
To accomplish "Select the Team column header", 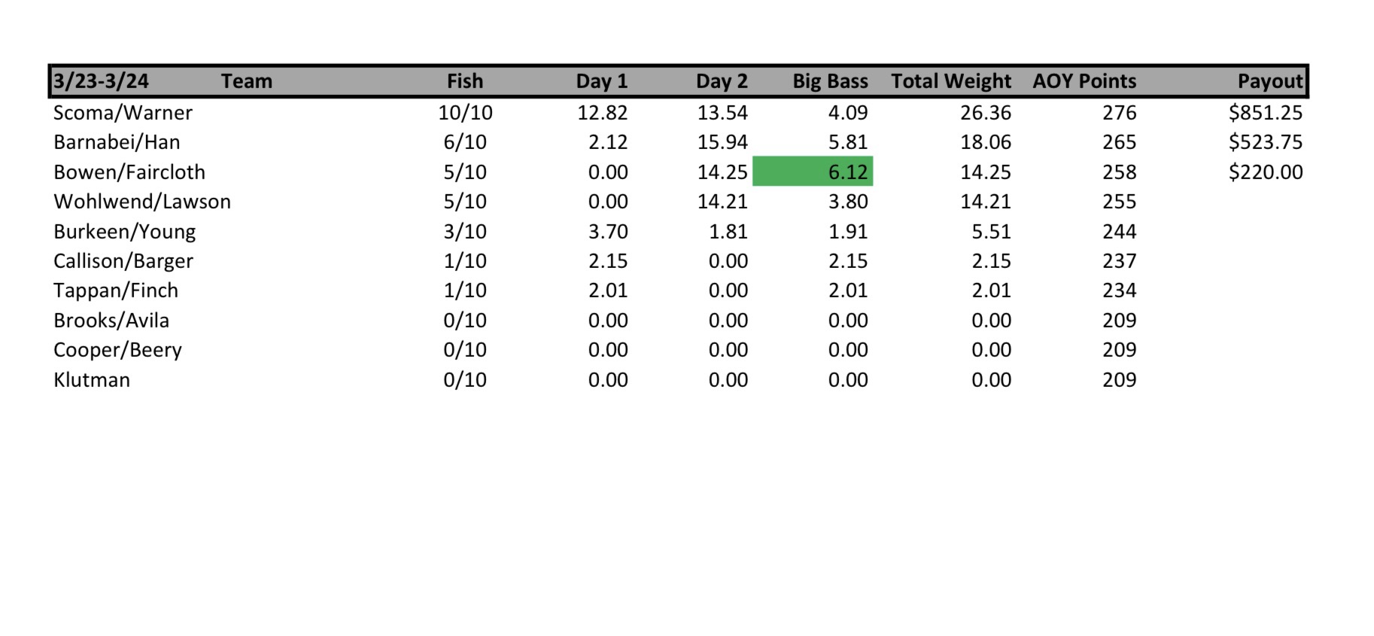I will (x=246, y=81).
